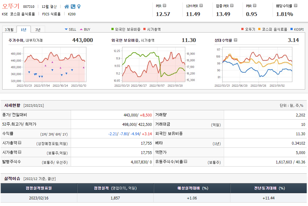The image size is (308, 206).
Task: Open help icon beside 시가총액 보통주 row
Action: coord(20,152)
